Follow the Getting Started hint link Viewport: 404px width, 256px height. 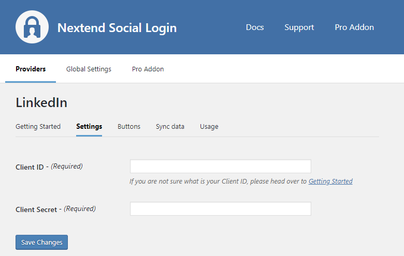click(330, 182)
